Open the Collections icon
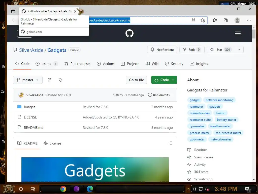 coord(226,20)
